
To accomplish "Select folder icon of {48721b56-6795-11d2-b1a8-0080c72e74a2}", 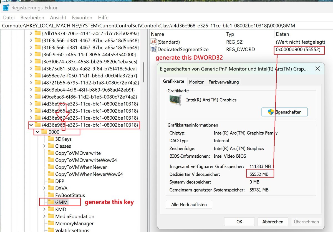I will pyautogui.click(x=38, y=82).
